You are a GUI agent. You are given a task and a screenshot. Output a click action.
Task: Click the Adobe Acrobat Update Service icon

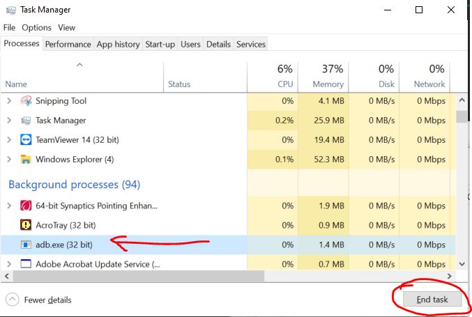tap(26, 264)
